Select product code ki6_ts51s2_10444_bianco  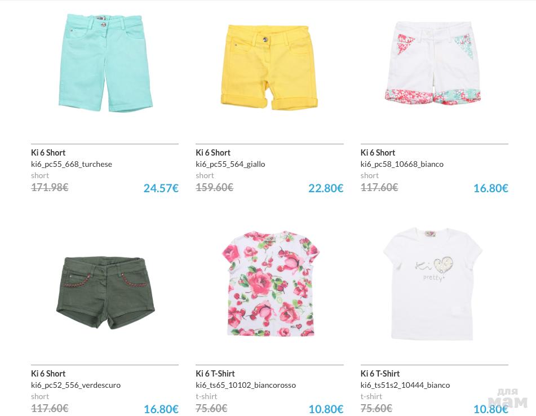coord(405,385)
